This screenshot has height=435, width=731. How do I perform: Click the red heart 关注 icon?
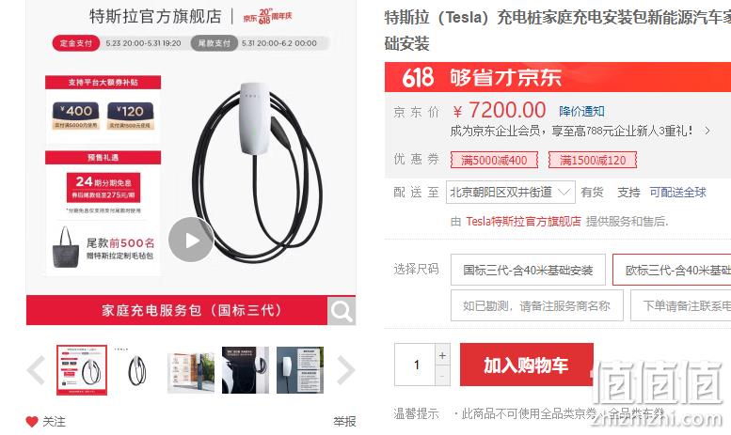click(32, 422)
